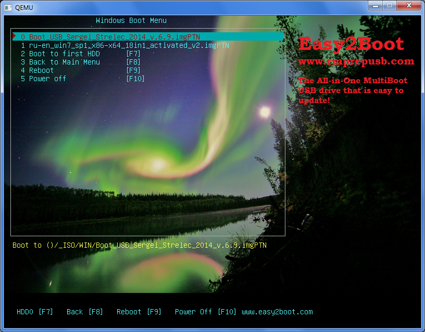Click Reboot [F9] in the bottom bar
Viewport: 425px width, 332px height.
click(x=139, y=312)
